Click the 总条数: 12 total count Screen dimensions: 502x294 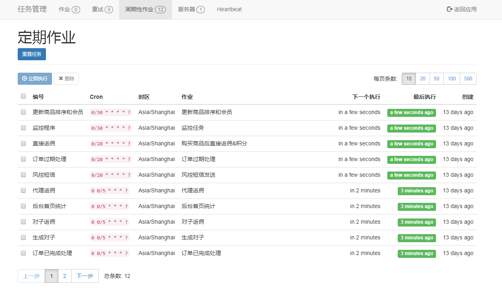[x=117, y=276]
